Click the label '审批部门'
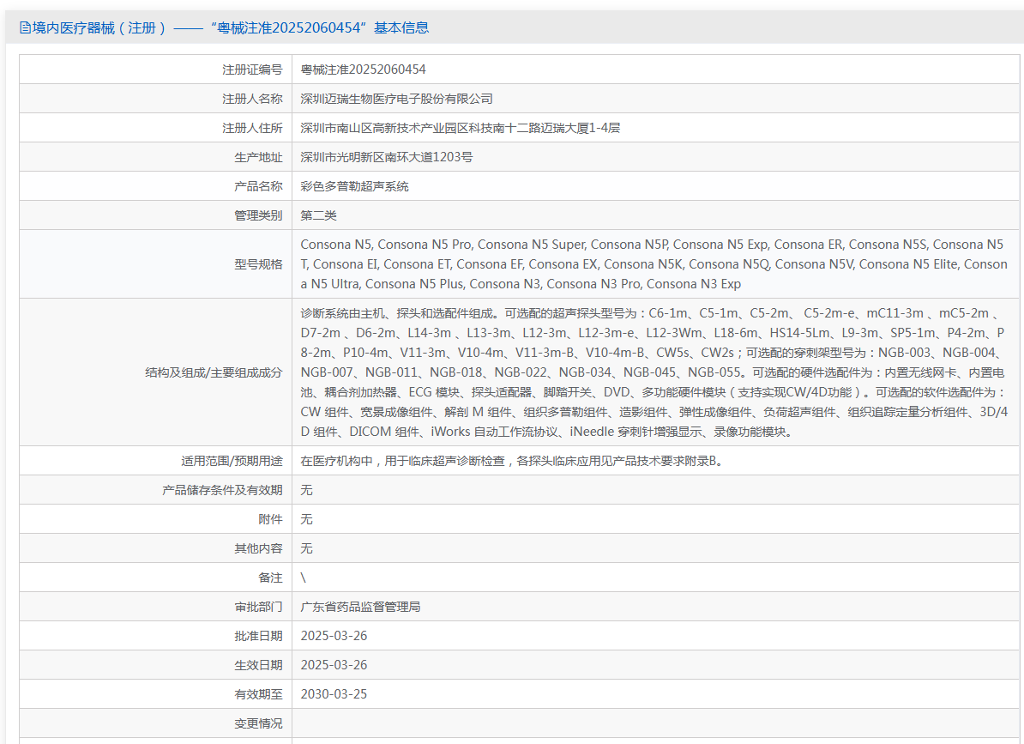The height and width of the screenshot is (744, 1024). tap(258, 607)
